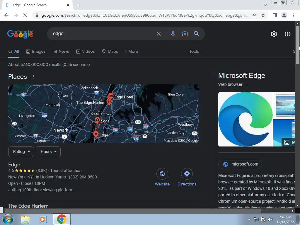300x225 pixels.
Task: Click the blue search magnifier button
Action: pos(196,34)
